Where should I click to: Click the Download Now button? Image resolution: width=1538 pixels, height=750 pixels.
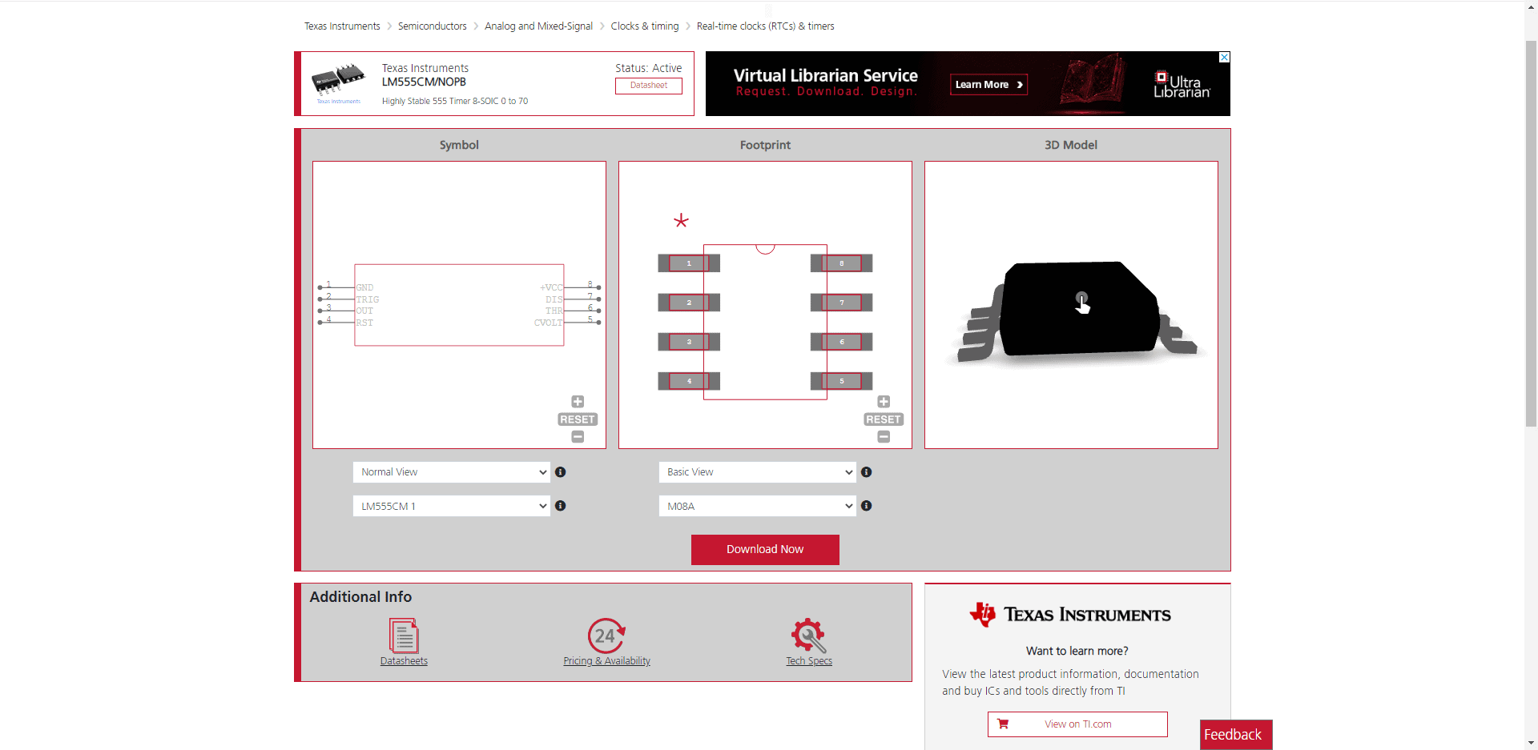(x=765, y=550)
